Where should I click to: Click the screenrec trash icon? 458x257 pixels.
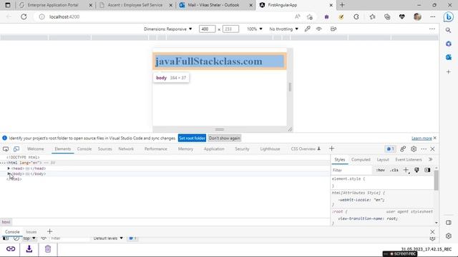pos(48,249)
